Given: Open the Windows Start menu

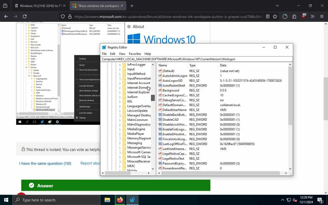Looking at the screenshot, I should 6,200.
